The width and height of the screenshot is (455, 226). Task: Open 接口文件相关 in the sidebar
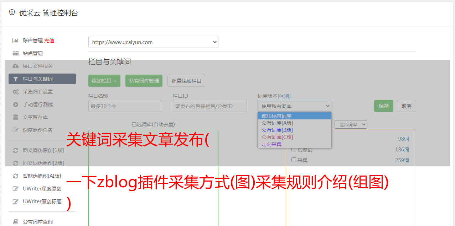38,66
